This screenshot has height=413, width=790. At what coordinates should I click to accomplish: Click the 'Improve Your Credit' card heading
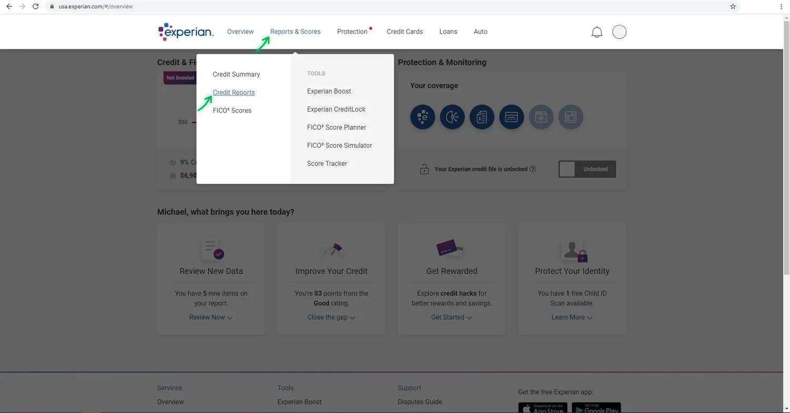click(332, 271)
